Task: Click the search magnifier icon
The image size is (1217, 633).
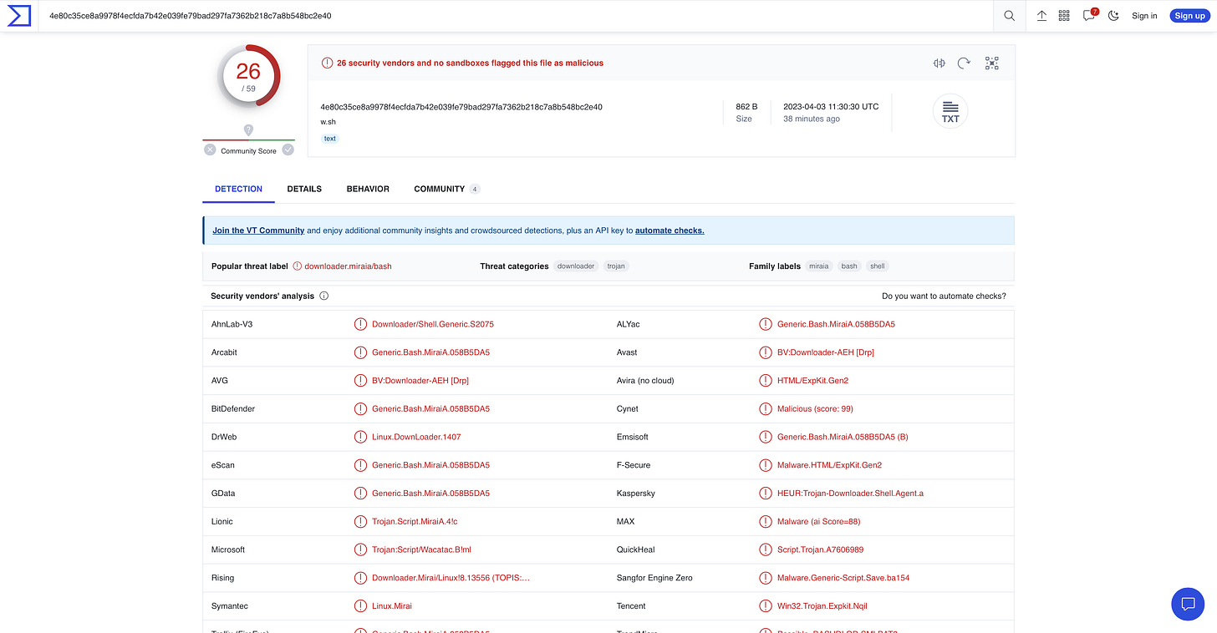Action: pos(1010,16)
